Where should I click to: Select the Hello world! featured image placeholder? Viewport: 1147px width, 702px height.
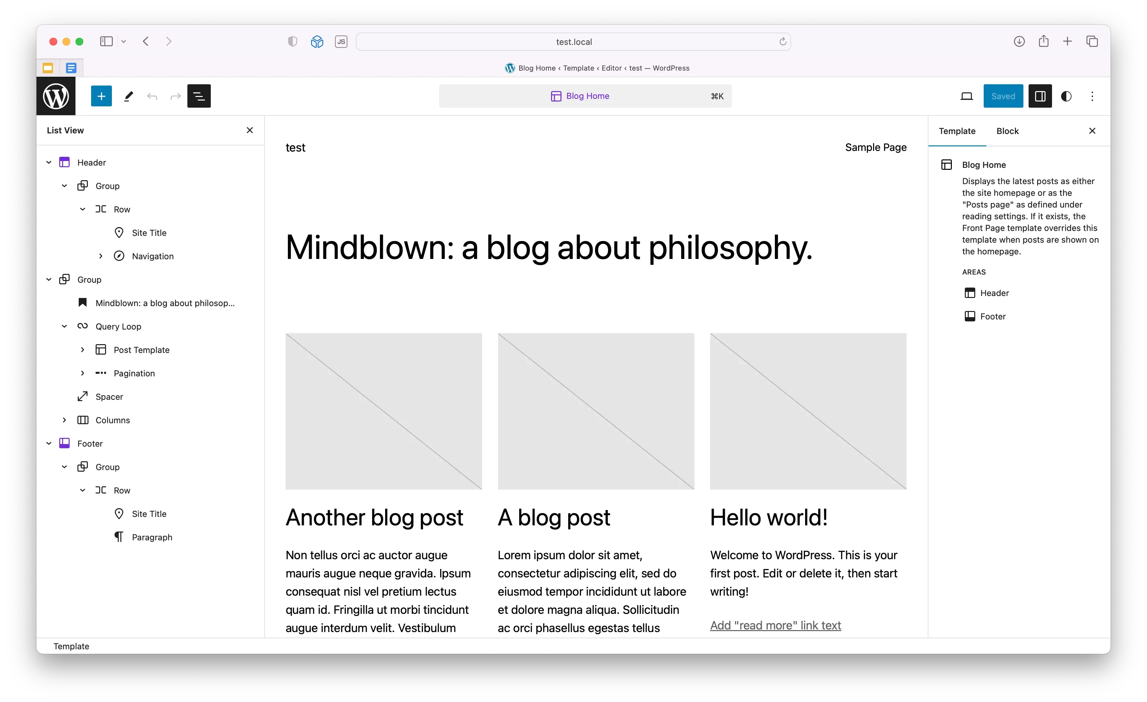808,411
